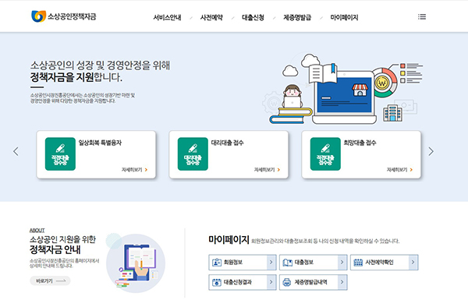The image size is (468, 307).
Task: Click the 바로가기 button
Action: (x=50, y=281)
